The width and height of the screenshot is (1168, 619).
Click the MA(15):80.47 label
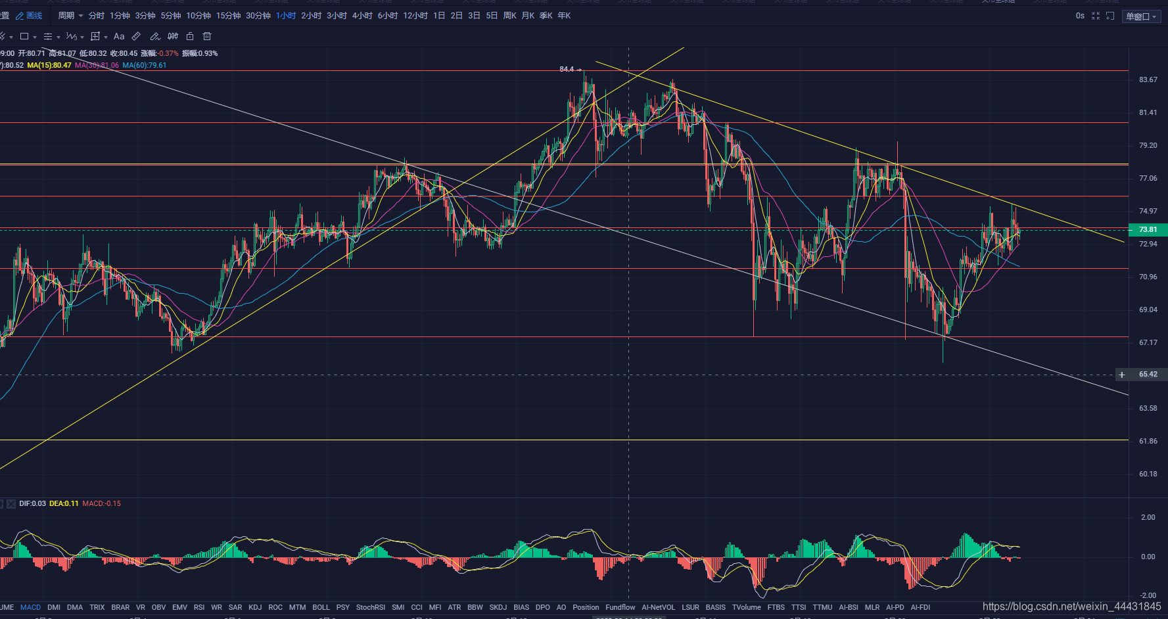pos(49,66)
